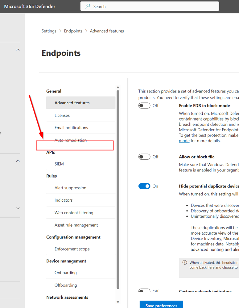
Task: Click the Advanced features breadcrumb
Action: click(x=107, y=31)
